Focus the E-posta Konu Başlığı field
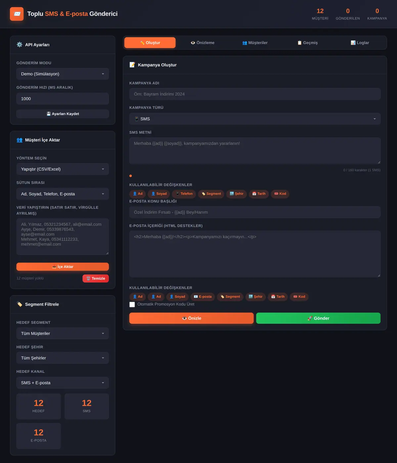This screenshot has width=397, height=463. pos(255,212)
